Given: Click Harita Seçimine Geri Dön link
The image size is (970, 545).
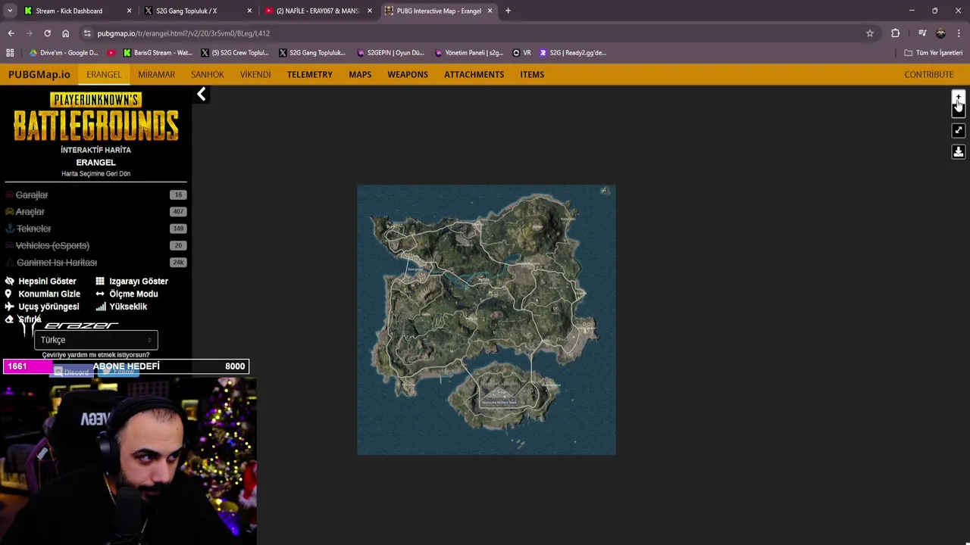Looking at the screenshot, I should (x=95, y=173).
